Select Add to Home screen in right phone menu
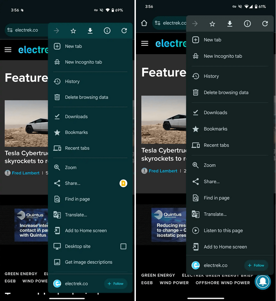The width and height of the screenshot is (276, 301). point(230,247)
